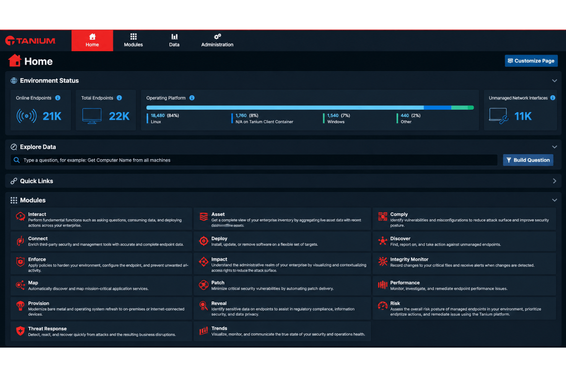
Task: Open the Threat Response module link
Action: coord(47,328)
